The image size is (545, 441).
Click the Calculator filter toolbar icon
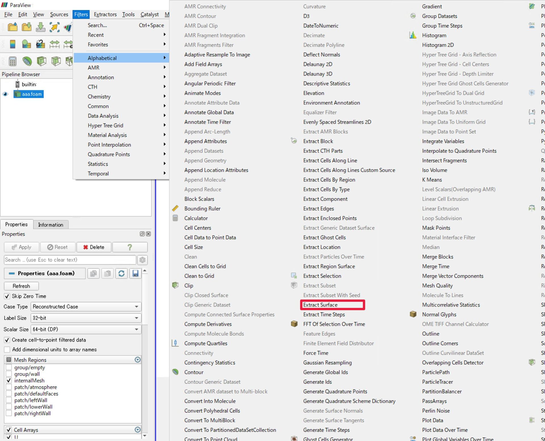coord(12,61)
